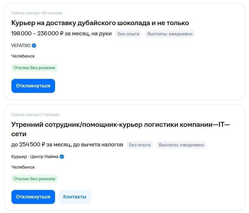The image size is (249, 213).
Task: Select the Без опыта tag on the first vacancy
Action: pos(128,34)
